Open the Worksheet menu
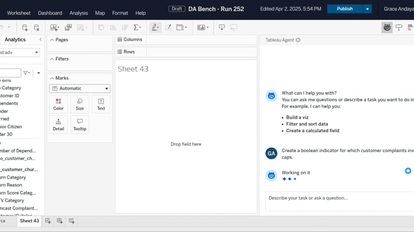Image resolution: width=414 pixels, height=232 pixels. [19, 13]
